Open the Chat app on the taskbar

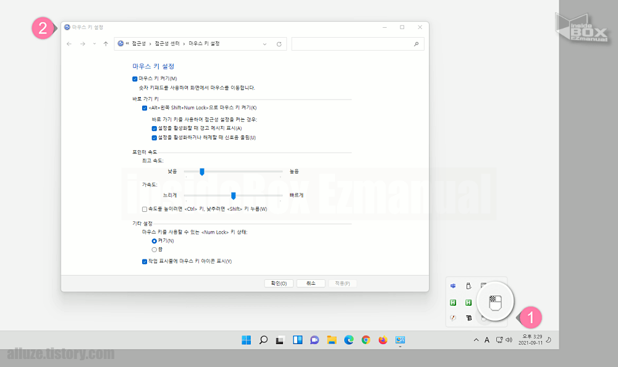pyautogui.click(x=315, y=340)
